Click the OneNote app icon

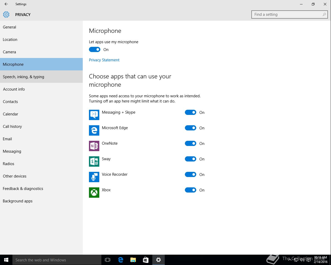pyautogui.click(x=94, y=146)
